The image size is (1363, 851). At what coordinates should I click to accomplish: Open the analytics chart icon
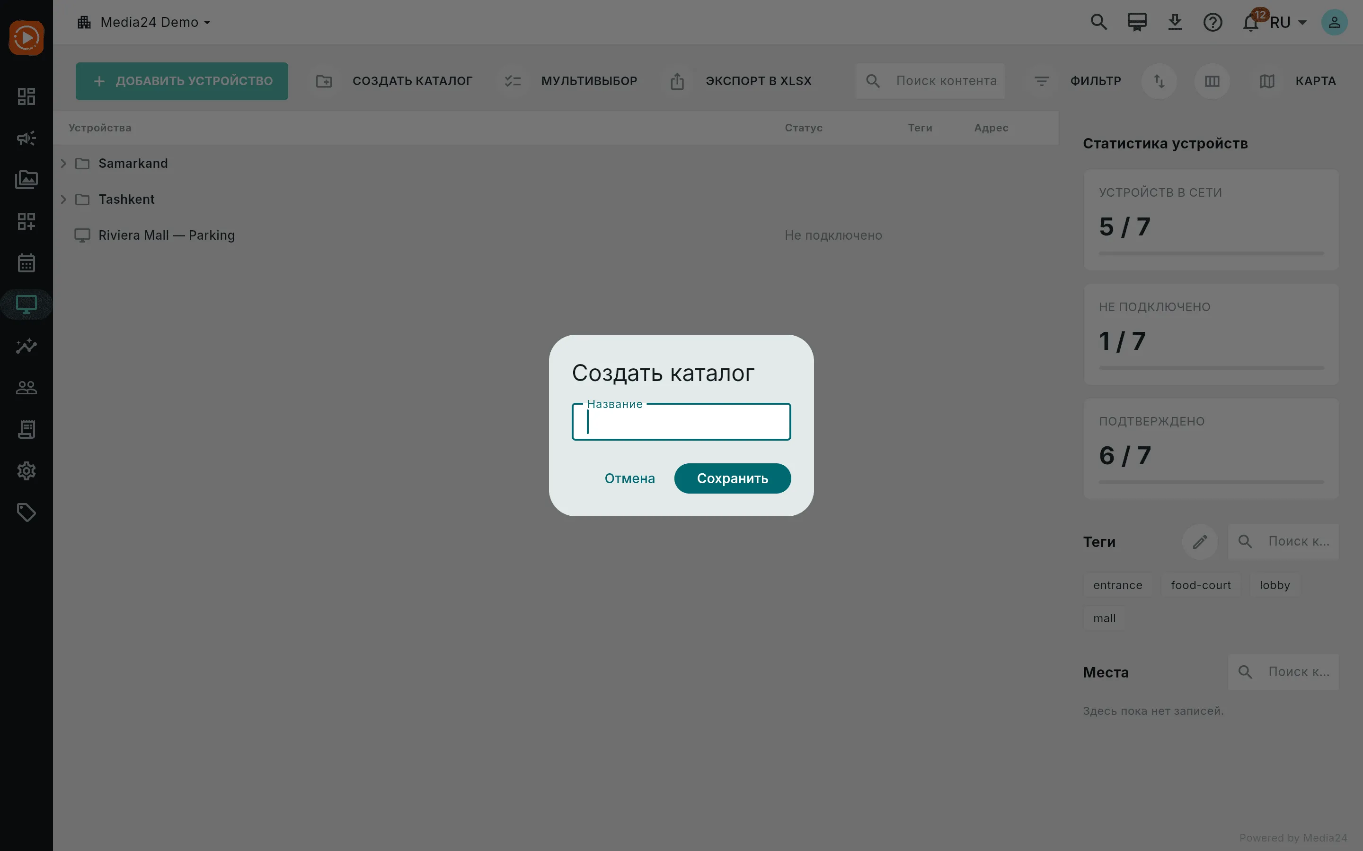pos(27,346)
